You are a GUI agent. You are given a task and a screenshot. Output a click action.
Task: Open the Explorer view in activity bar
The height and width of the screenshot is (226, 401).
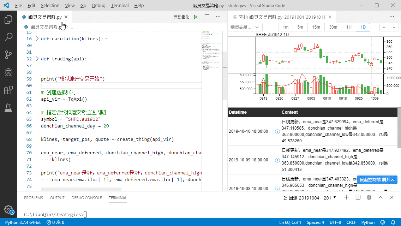tap(8, 19)
